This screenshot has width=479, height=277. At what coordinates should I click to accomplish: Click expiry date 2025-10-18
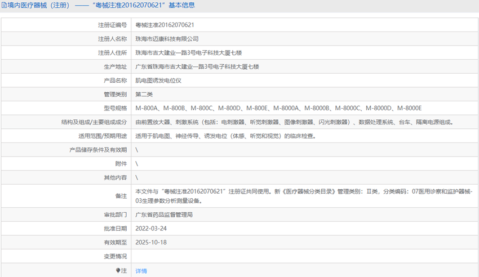(151, 242)
